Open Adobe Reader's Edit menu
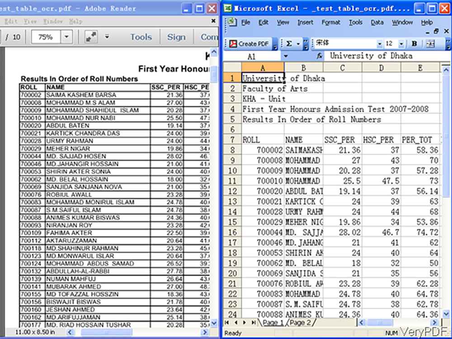This screenshot has width=452, height=339. tap(11, 21)
